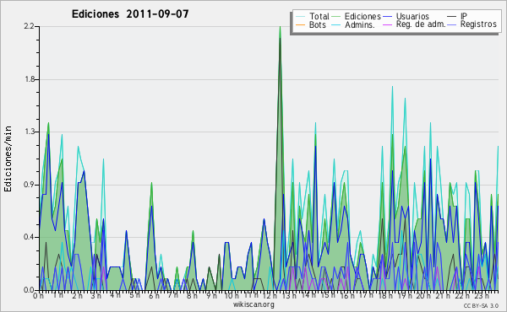Click the '9 h' x-axis label
The image size is (507, 312).
211,295
